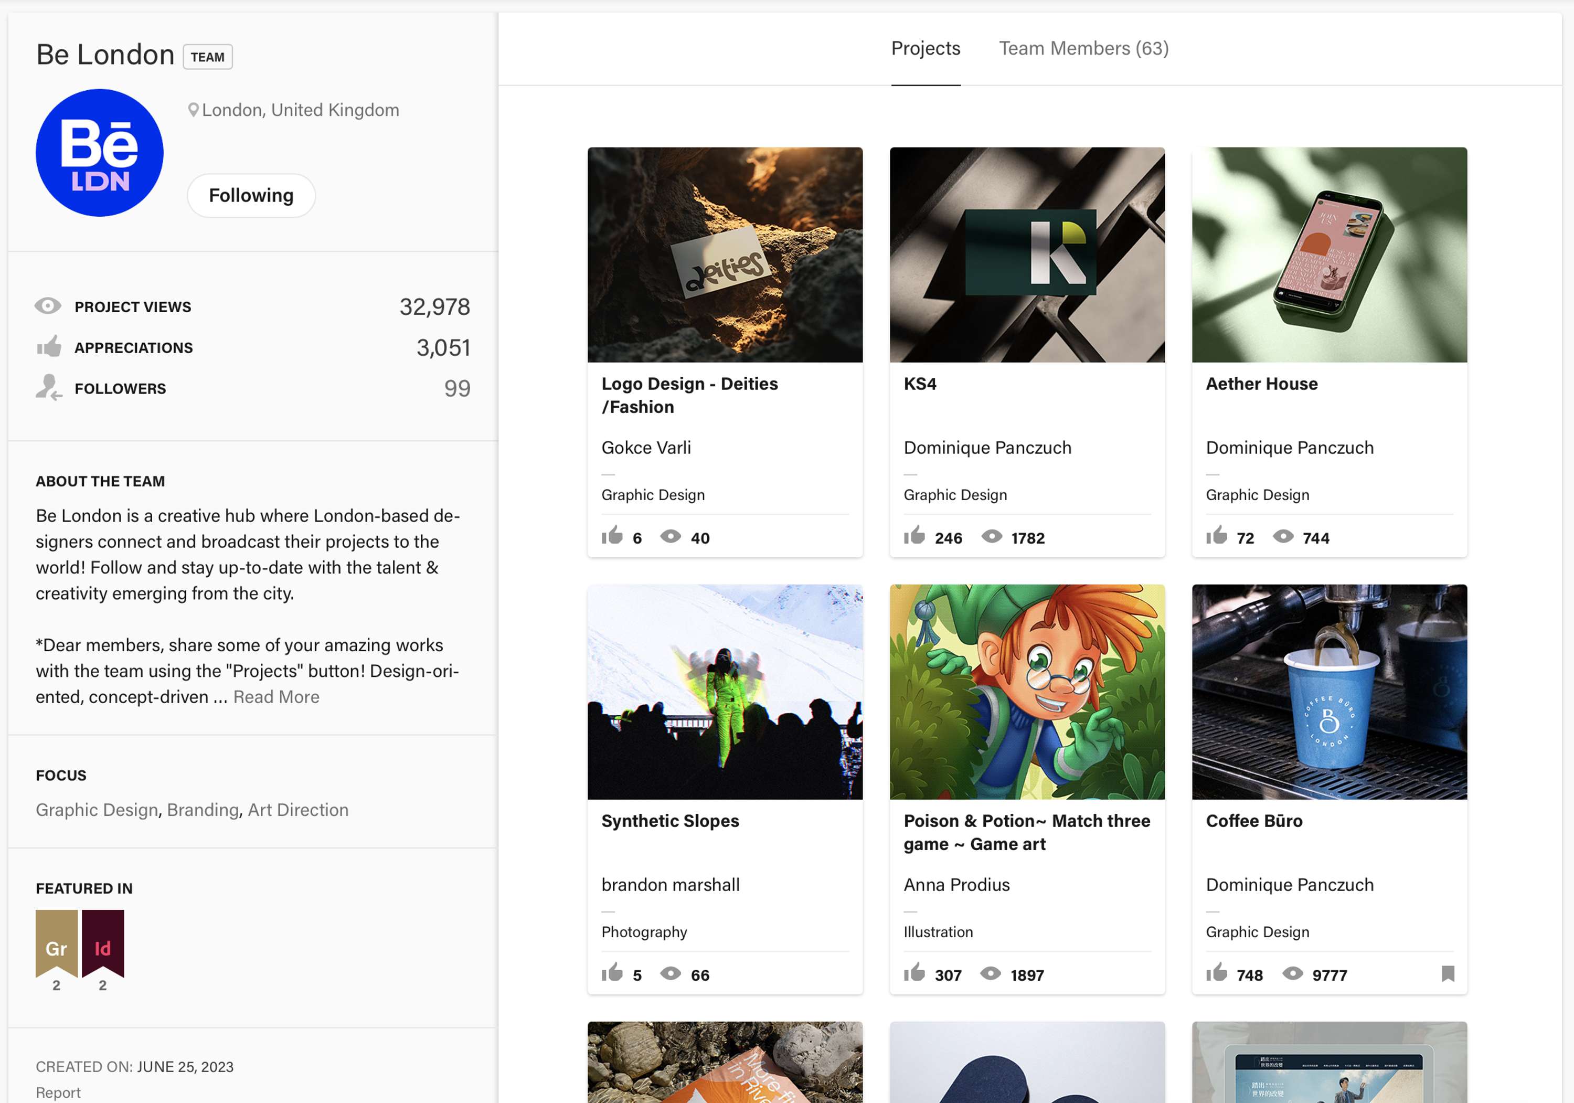Open the Synthetic Slopes photo thumbnail

(x=725, y=692)
